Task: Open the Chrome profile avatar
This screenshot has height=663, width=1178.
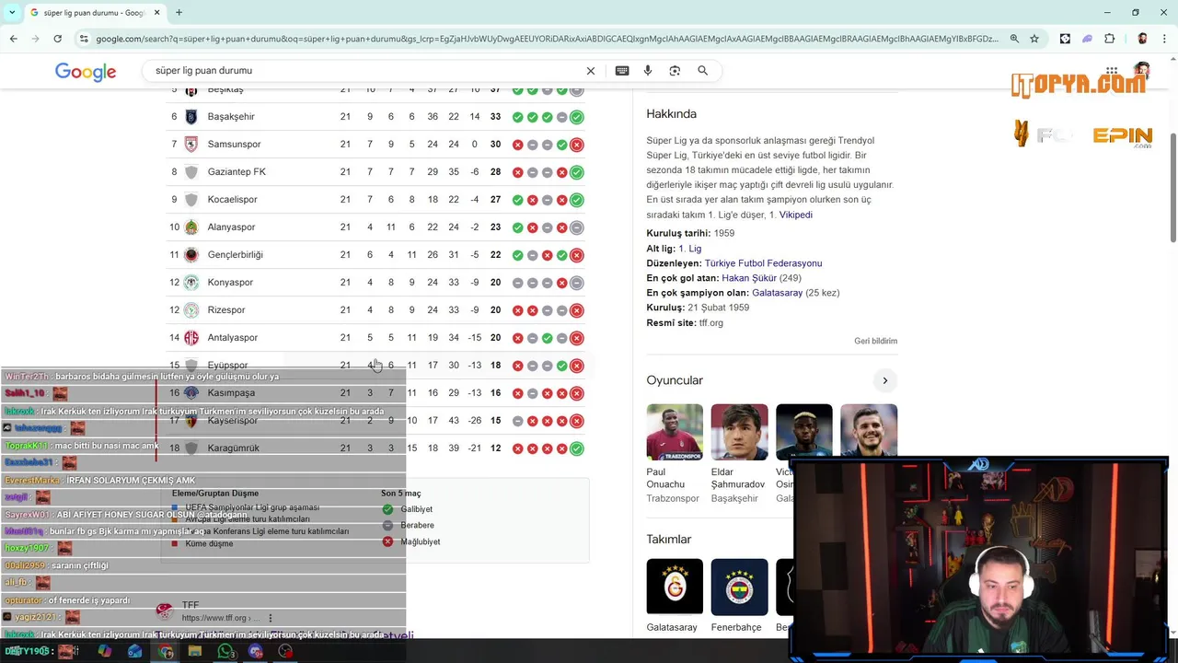Action: tap(1142, 39)
